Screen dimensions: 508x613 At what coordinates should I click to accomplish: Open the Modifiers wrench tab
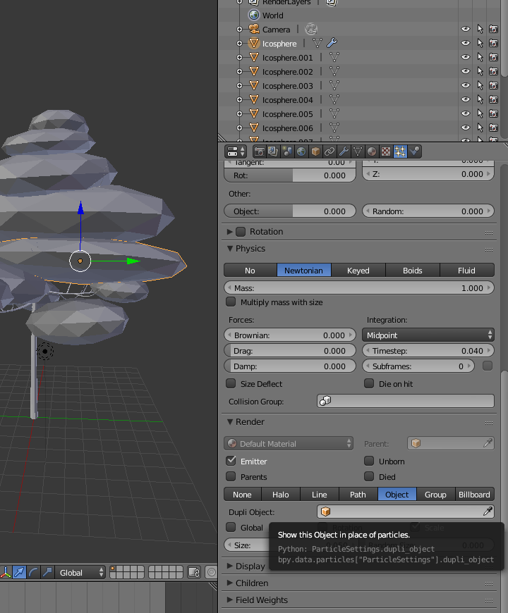click(x=344, y=151)
